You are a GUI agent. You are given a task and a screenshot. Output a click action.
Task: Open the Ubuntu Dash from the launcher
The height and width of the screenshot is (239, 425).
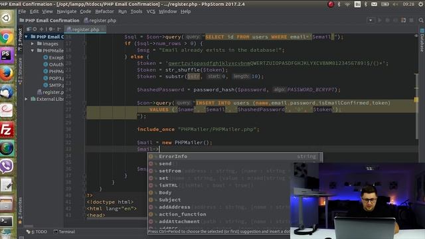(x=7, y=18)
